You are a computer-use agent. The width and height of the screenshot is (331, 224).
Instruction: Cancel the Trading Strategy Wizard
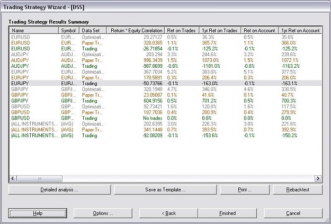click(x=293, y=213)
